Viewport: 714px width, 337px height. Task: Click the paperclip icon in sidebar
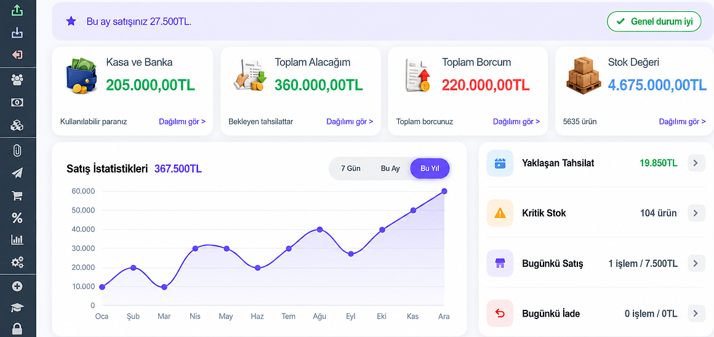pyautogui.click(x=17, y=150)
